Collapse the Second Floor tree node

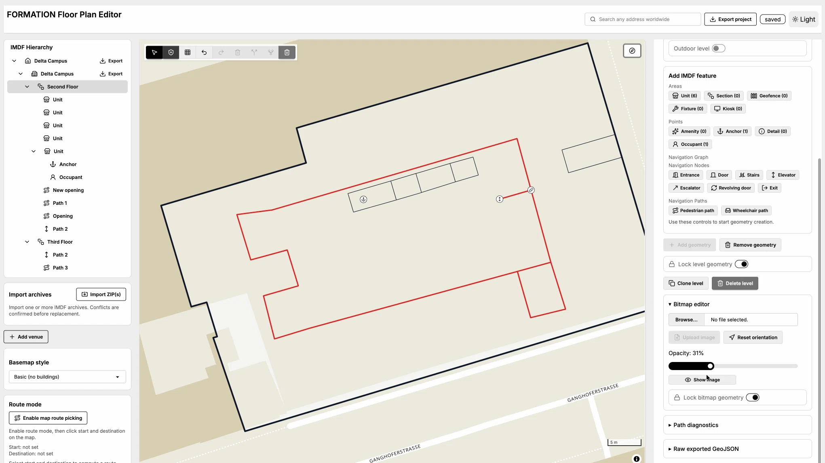pos(27,87)
